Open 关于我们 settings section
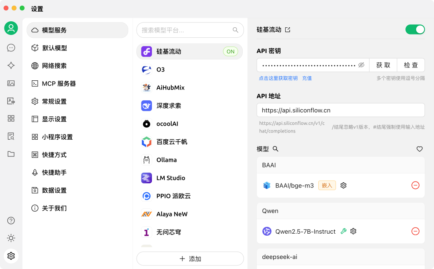The image size is (434, 269). click(x=77, y=208)
